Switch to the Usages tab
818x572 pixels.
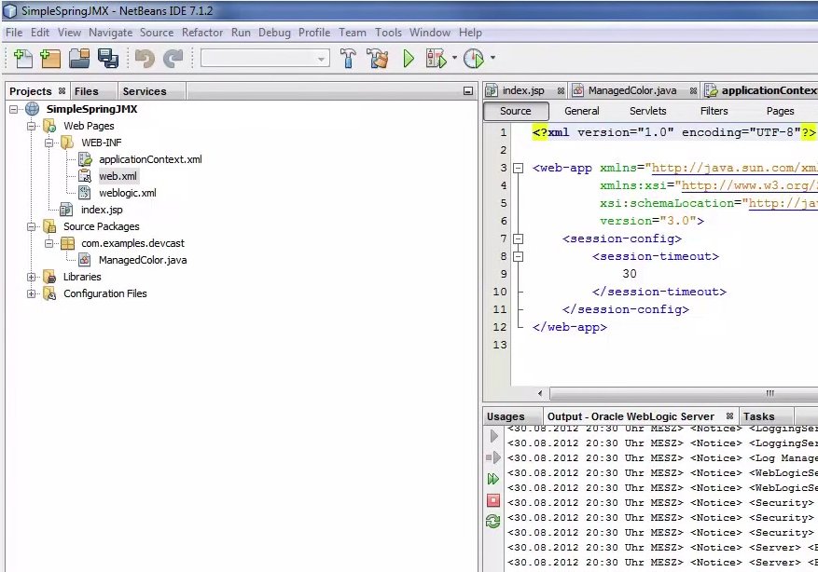[x=506, y=416]
